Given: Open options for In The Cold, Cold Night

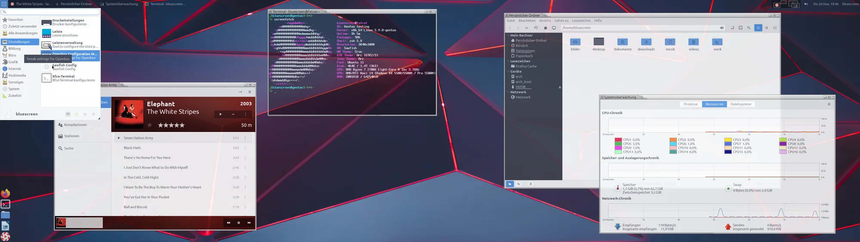Looking at the screenshot, I should click(x=246, y=178).
